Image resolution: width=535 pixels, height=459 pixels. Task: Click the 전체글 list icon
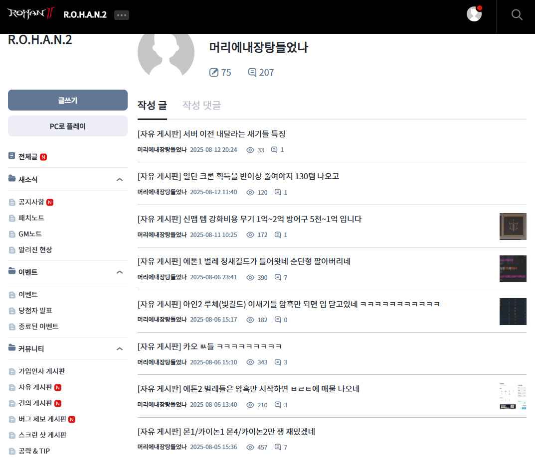click(x=12, y=156)
